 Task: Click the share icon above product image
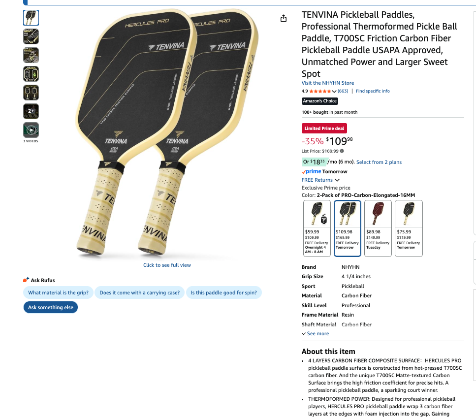[283, 19]
